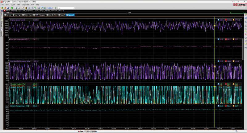Click the print toolbar icon
The image size is (247, 133).
click(x=16, y=8)
